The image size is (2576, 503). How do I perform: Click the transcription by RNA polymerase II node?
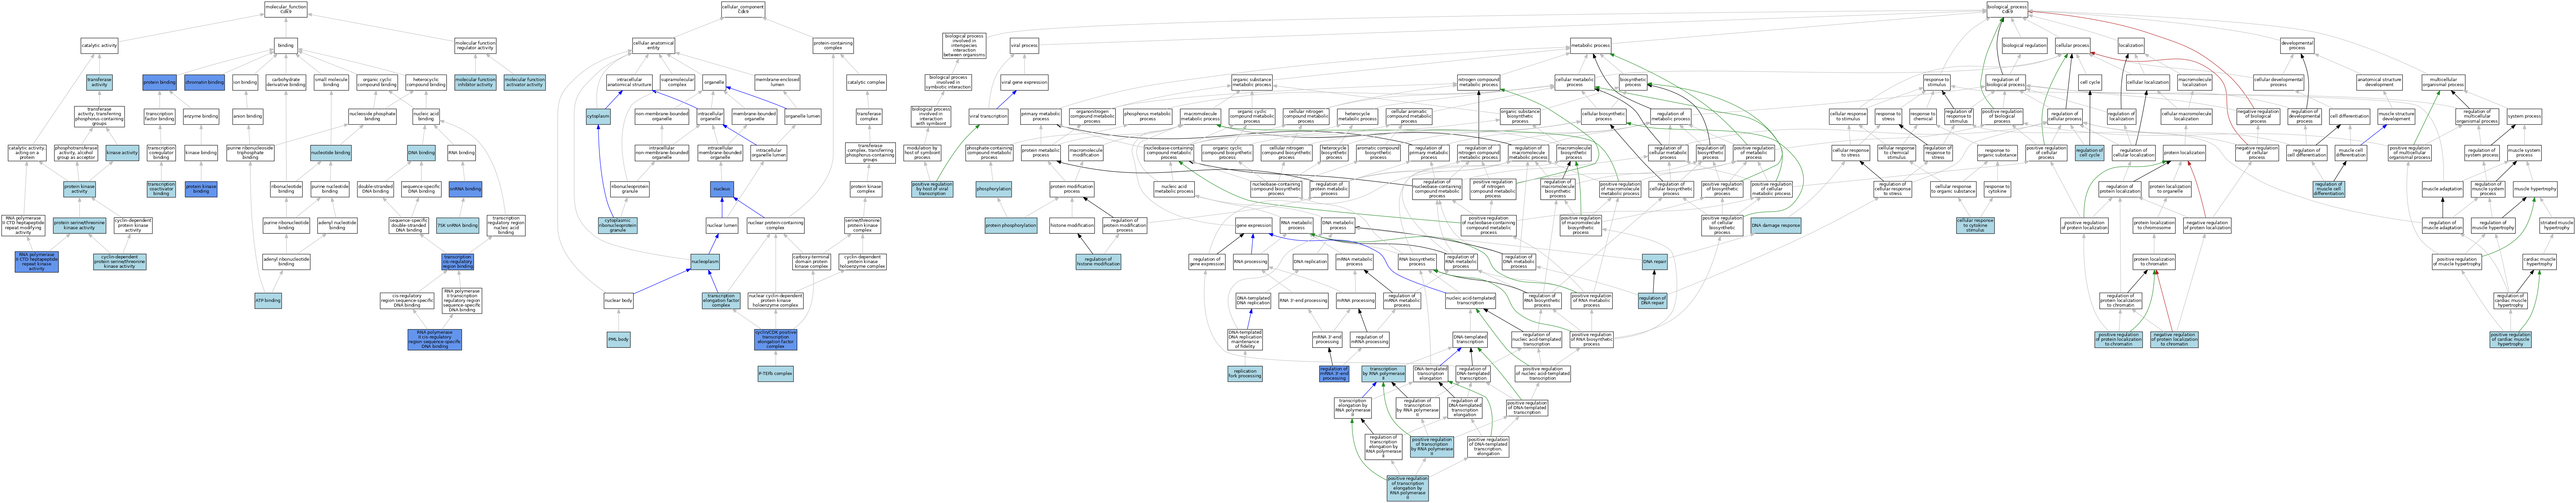[1383, 374]
